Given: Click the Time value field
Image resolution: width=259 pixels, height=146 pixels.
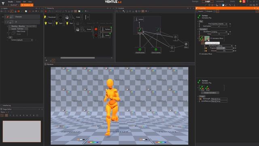Looking at the screenshot, I should (x=219, y=34).
